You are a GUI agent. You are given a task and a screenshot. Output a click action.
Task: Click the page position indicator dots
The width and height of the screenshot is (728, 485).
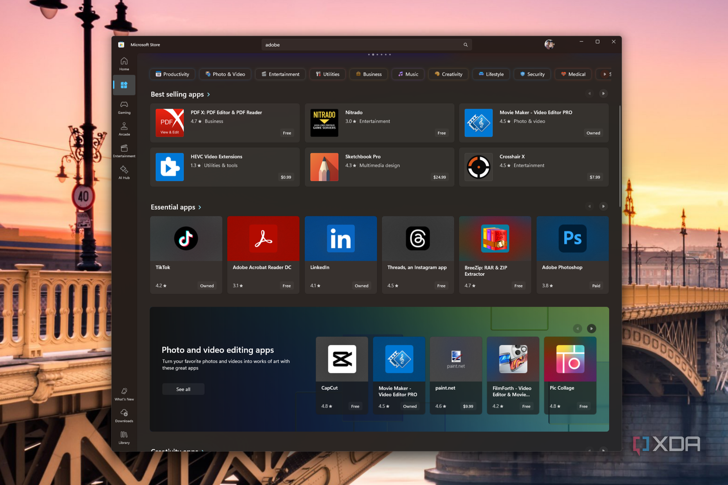tap(379, 55)
